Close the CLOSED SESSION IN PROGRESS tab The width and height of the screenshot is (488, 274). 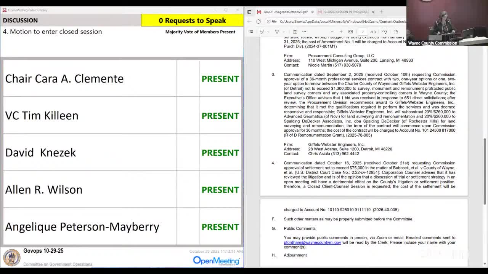(373, 12)
